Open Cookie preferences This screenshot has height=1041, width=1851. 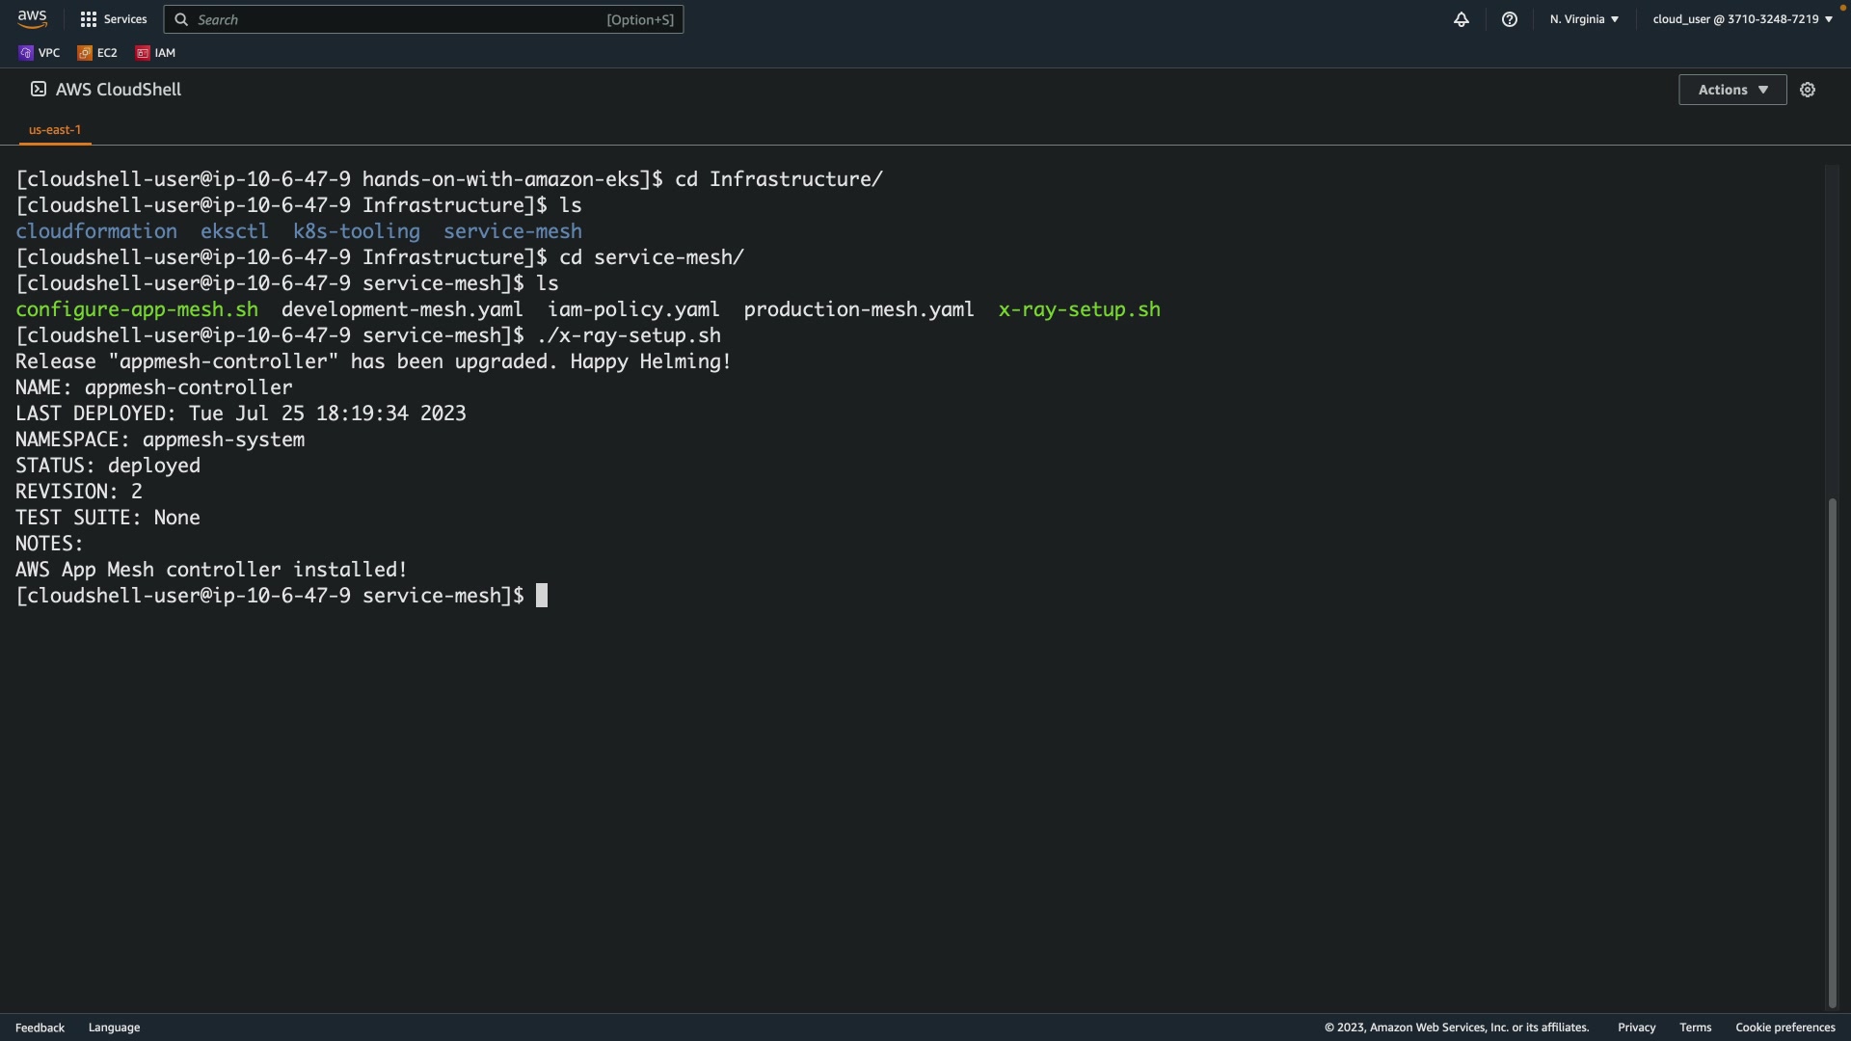pyautogui.click(x=1784, y=1028)
